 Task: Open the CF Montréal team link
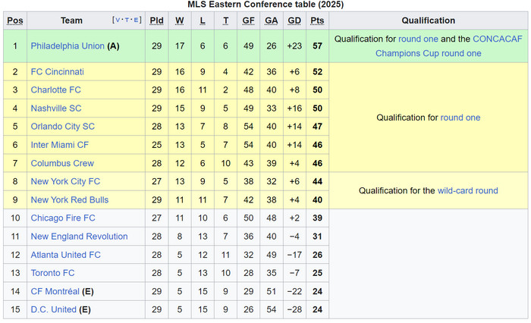55,291
